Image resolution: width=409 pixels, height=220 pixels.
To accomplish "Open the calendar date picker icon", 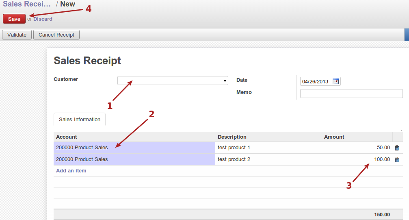I will tap(335, 81).
